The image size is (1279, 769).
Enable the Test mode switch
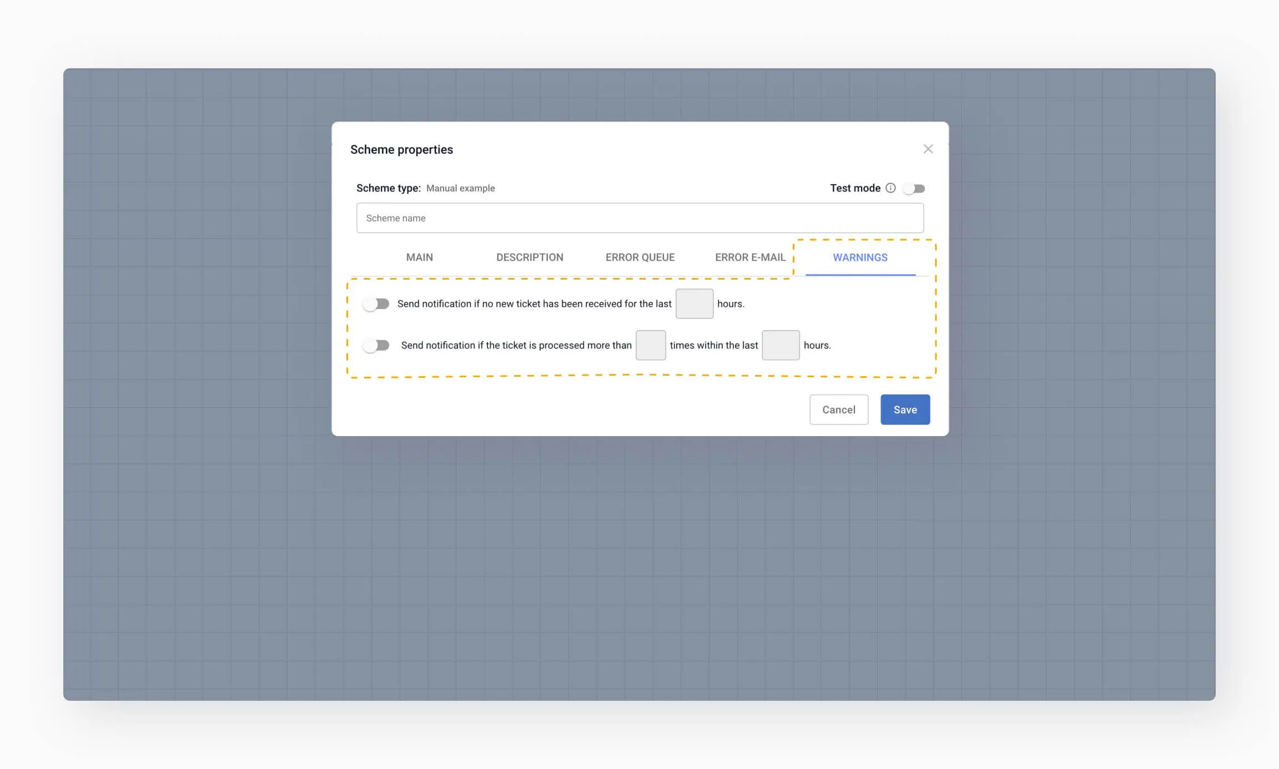pos(914,189)
